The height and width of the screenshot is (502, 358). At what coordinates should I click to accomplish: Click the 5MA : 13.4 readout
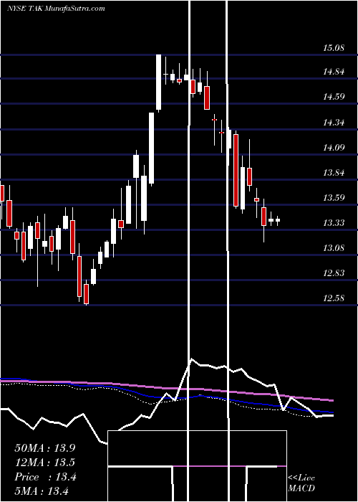pos(42,491)
